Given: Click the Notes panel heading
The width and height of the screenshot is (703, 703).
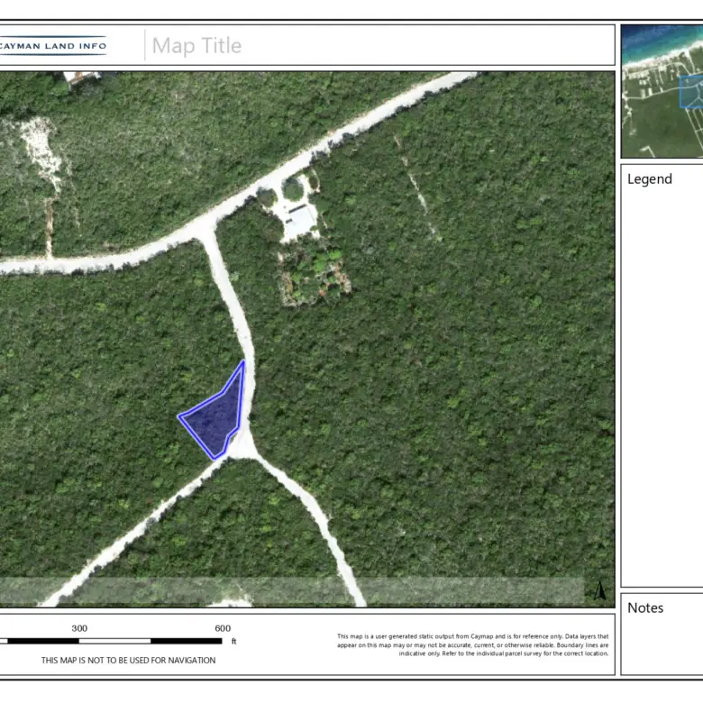Looking at the screenshot, I should click(x=645, y=608).
